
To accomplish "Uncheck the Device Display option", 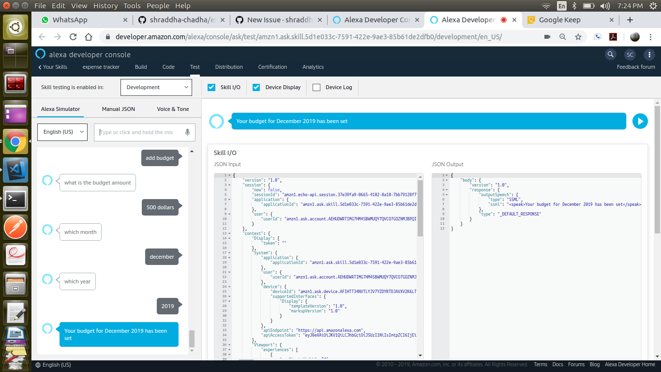I will [256, 87].
